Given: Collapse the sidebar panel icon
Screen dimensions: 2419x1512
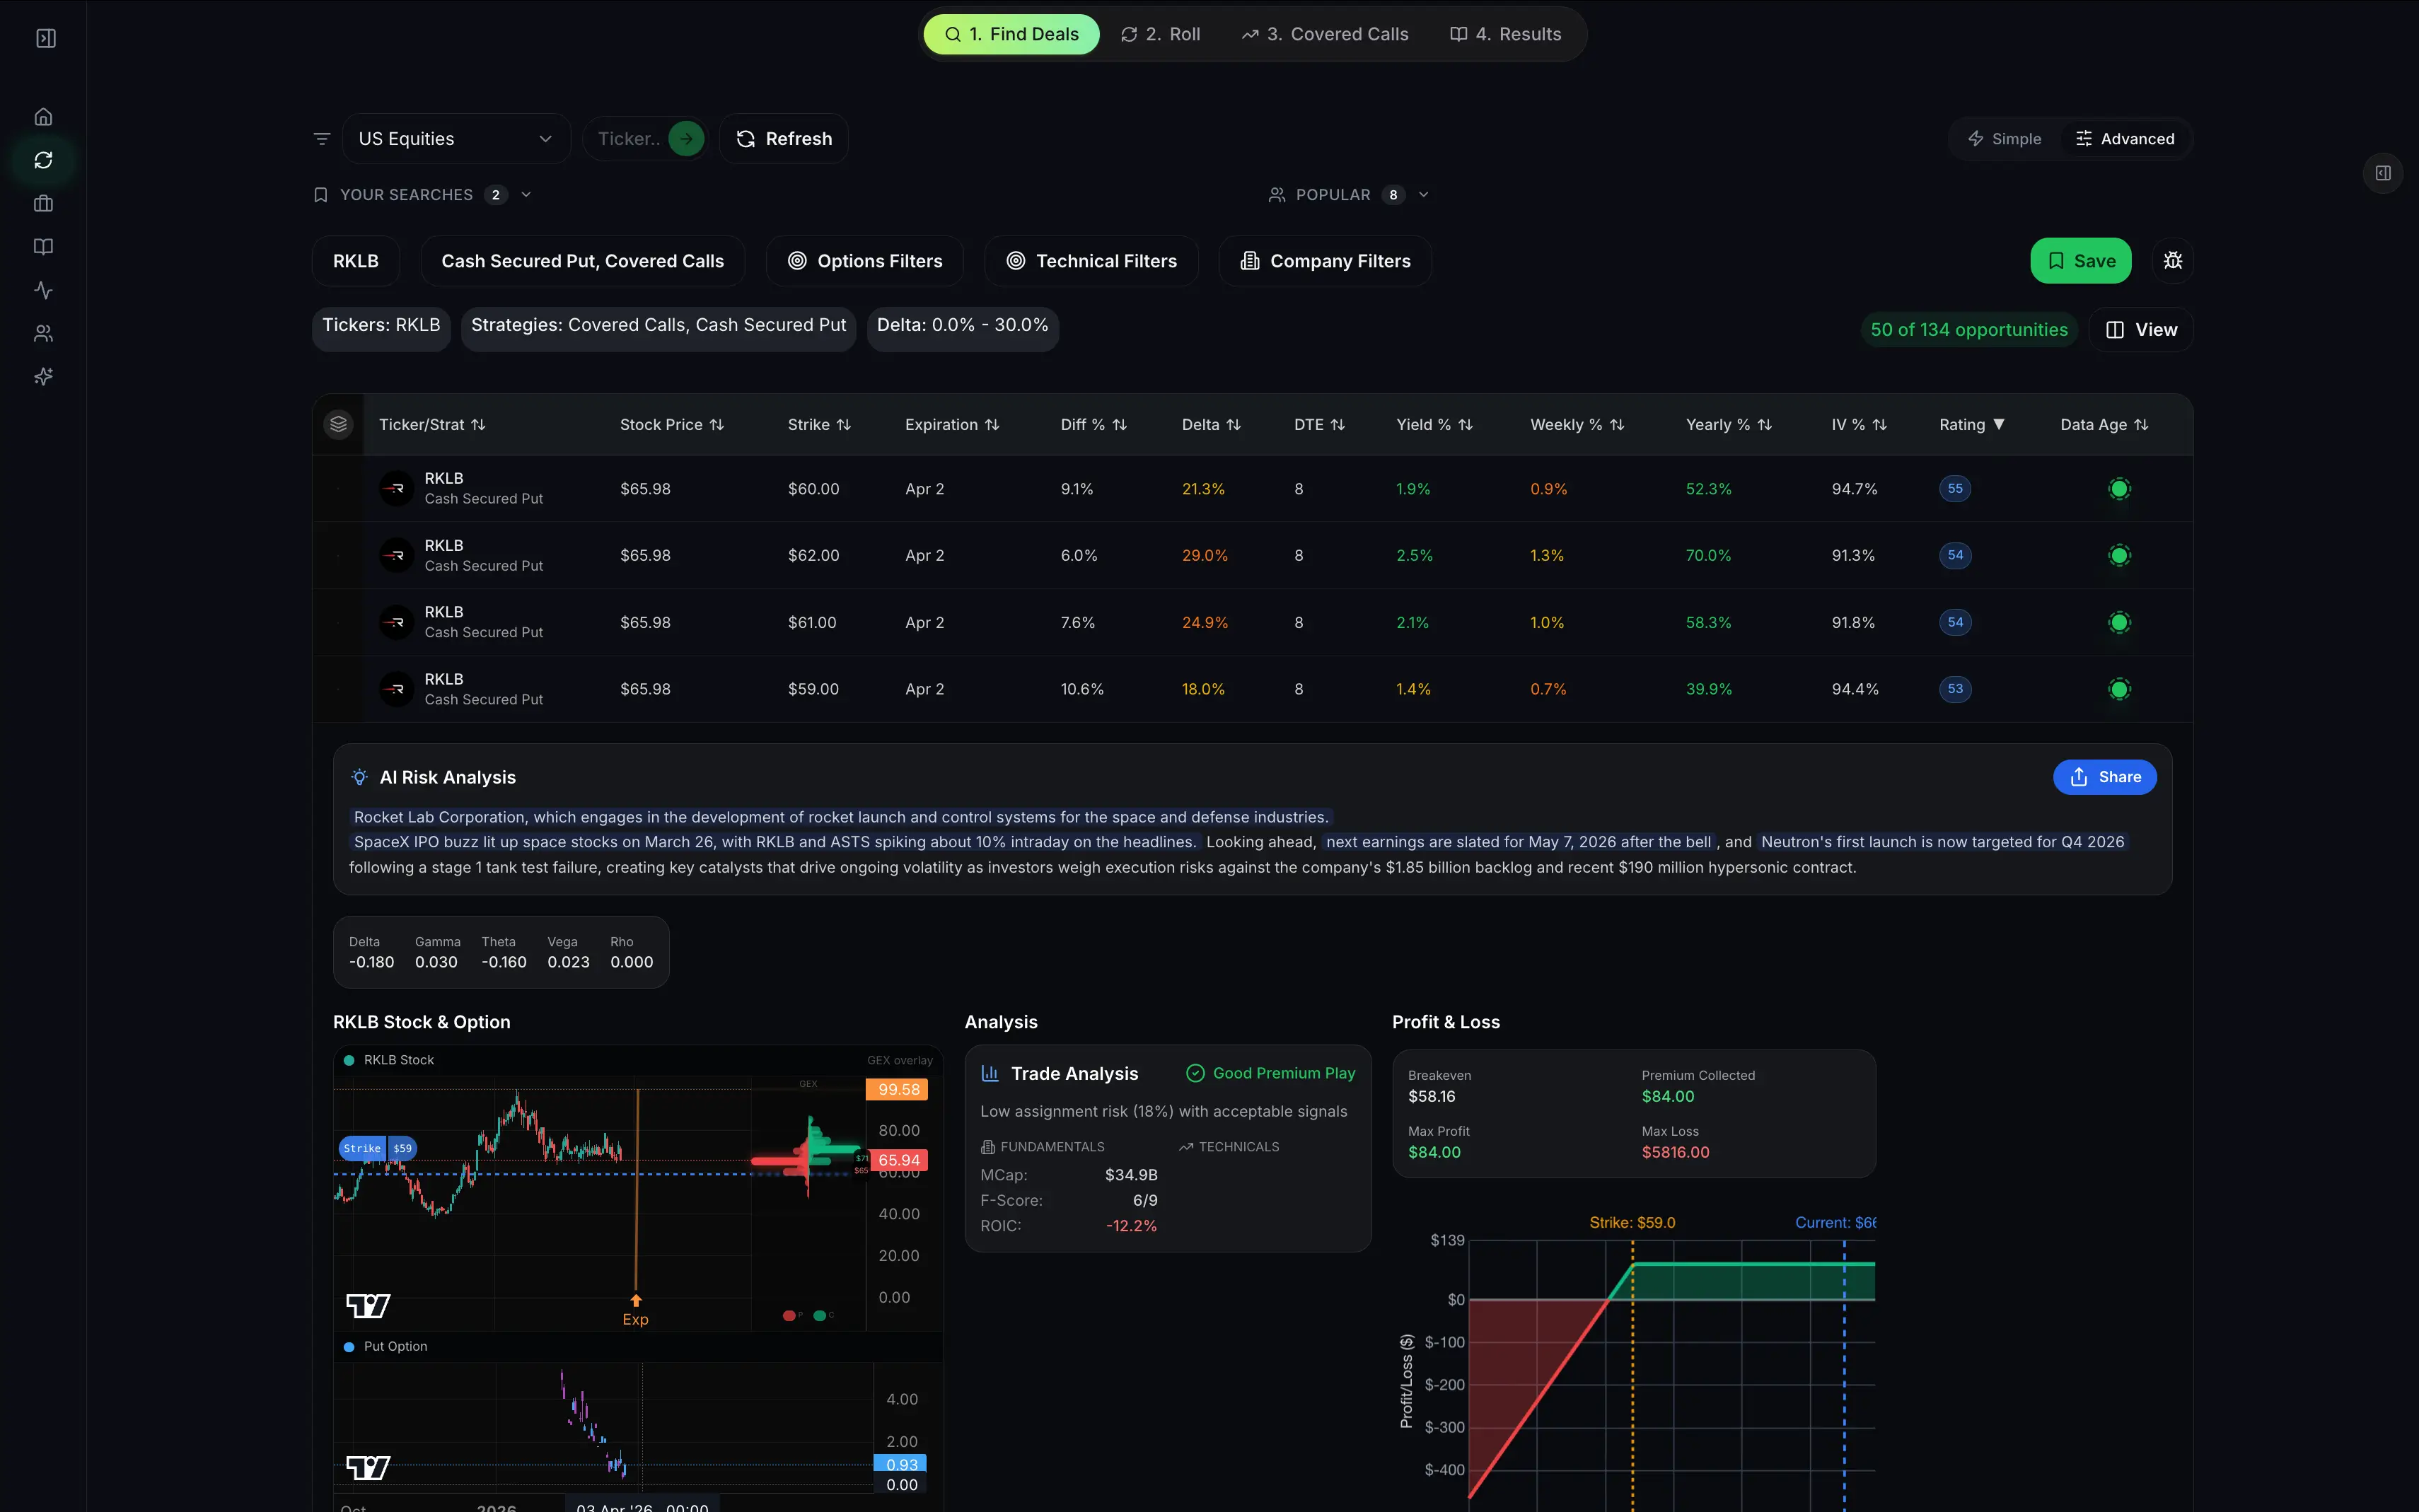Looking at the screenshot, I should (x=46, y=38).
